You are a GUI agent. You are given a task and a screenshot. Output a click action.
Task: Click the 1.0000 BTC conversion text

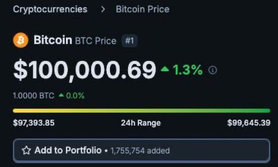pyautogui.click(x=34, y=96)
